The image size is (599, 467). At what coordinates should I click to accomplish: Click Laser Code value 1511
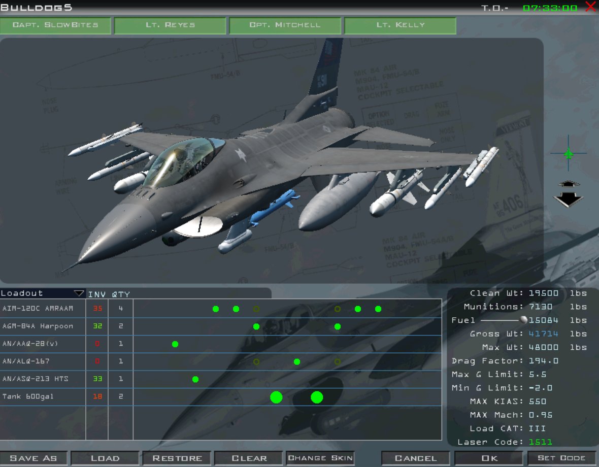click(540, 442)
